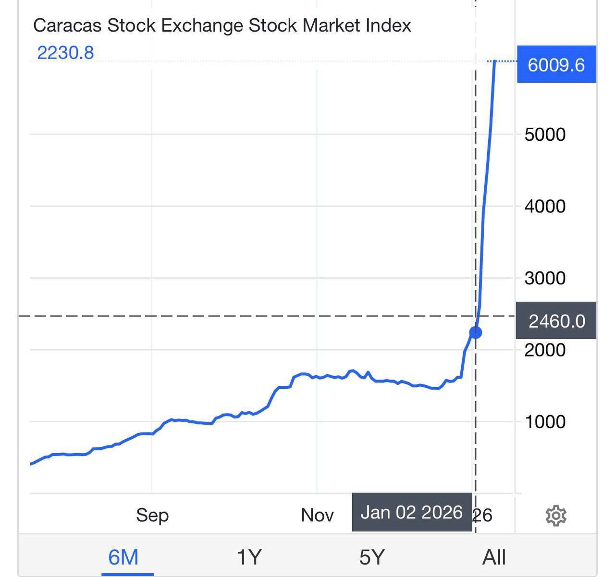Switch chart to the 5Y range
This screenshot has height=577, width=615.
pyautogui.click(x=372, y=557)
